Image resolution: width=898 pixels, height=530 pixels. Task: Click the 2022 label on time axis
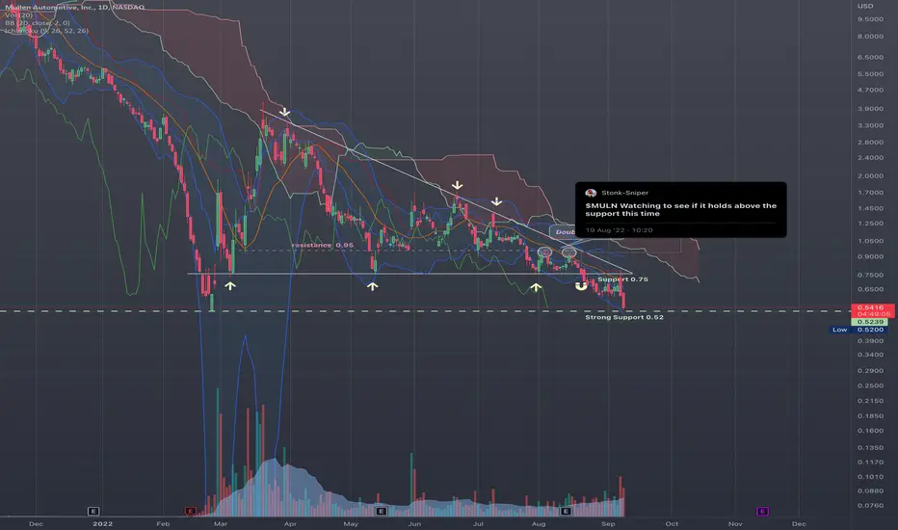click(x=102, y=523)
